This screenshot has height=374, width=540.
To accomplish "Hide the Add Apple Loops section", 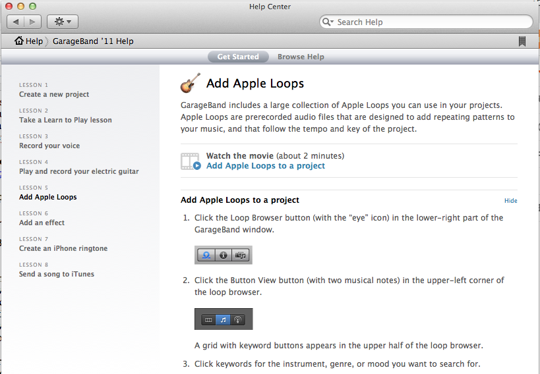I will 510,201.
